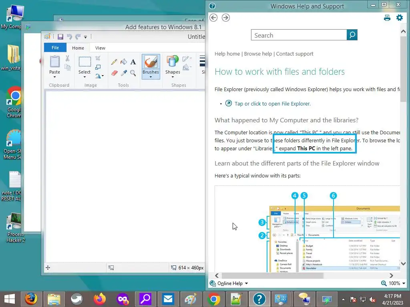The height and width of the screenshot is (307, 410).
Task: Click the taskbar clock showing 4:17 PM
Action: tap(392, 299)
